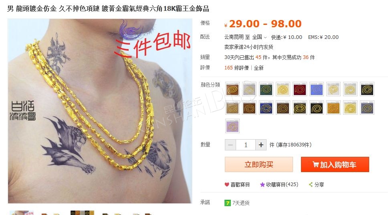Select the orange background swatch in the second row

tap(333, 107)
